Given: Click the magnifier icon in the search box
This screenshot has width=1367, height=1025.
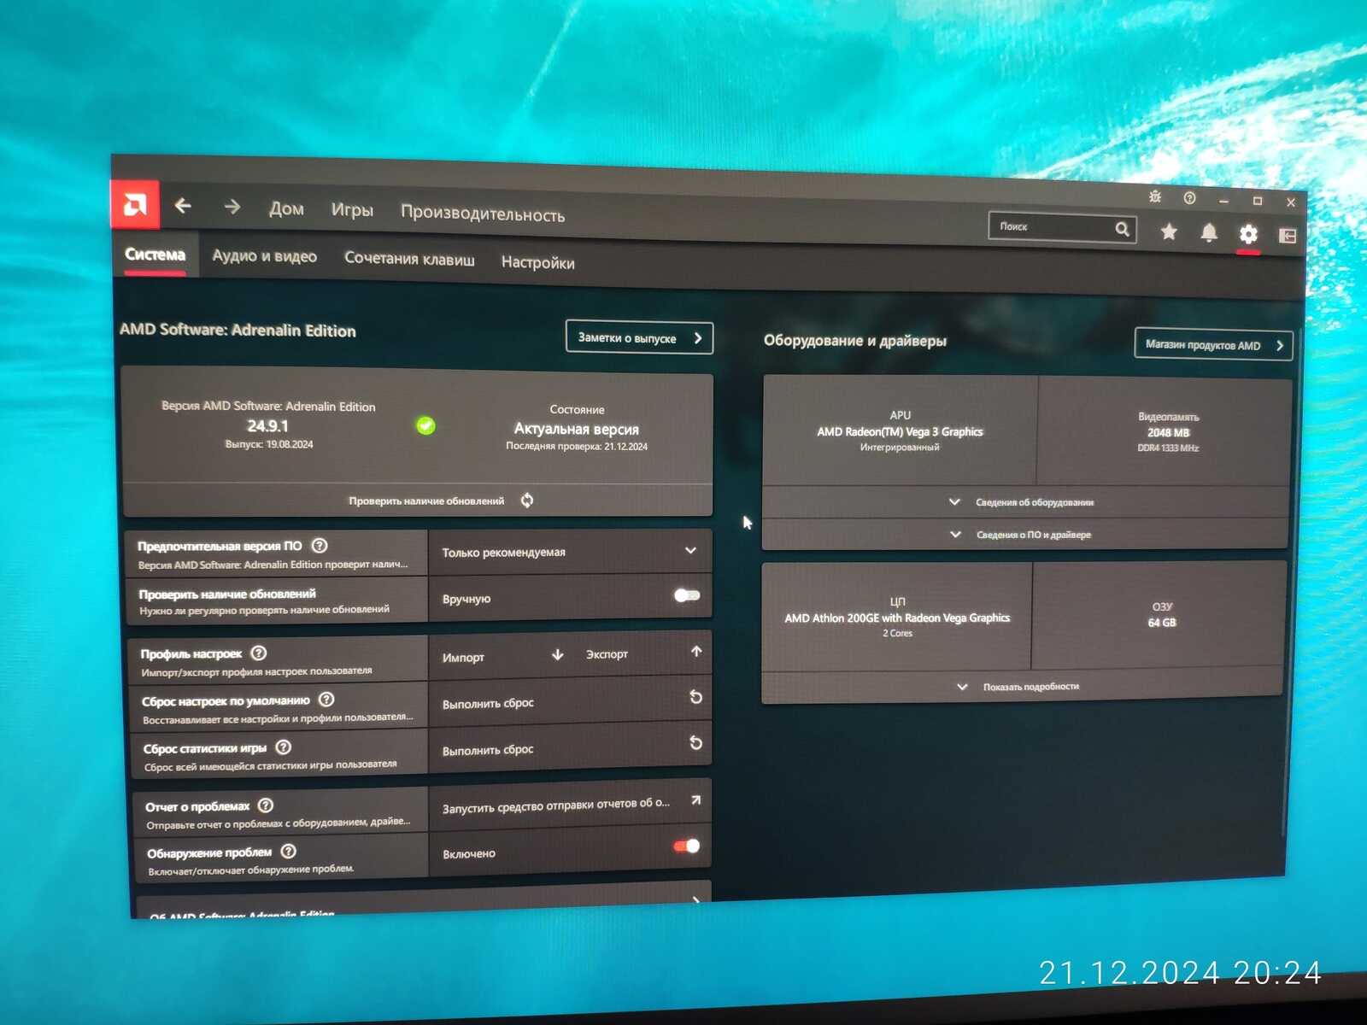Looking at the screenshot, I should (x=1123, y=229).
